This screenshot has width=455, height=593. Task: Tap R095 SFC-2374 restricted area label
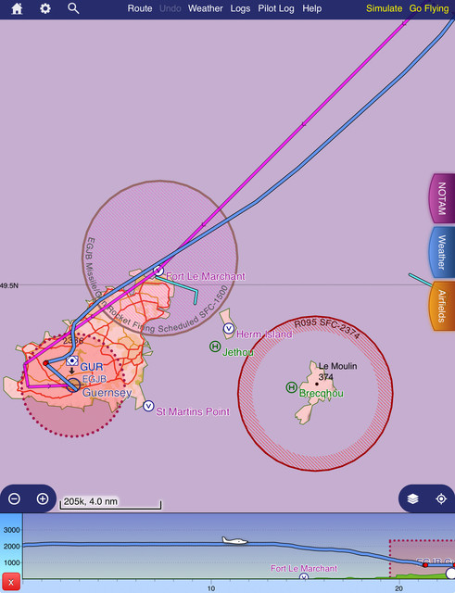click(327, 327)
